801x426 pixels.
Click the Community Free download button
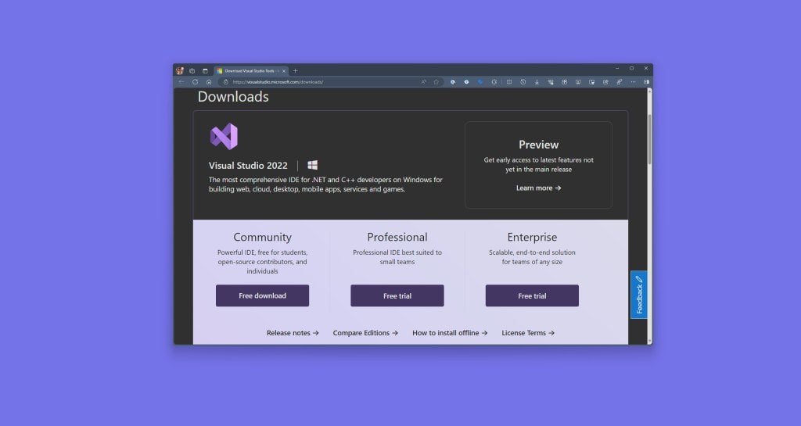(262, 295)
